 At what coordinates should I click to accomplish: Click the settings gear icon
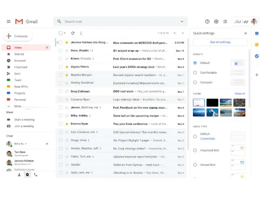(x=216, y=22)
